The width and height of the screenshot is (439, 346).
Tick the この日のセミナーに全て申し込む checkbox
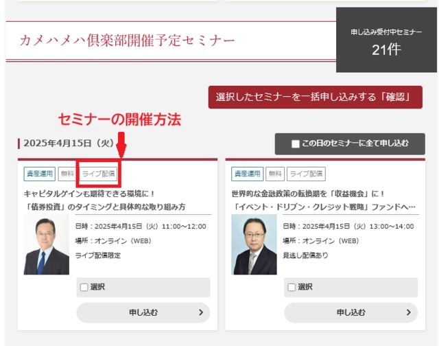(x=295, y=143)
